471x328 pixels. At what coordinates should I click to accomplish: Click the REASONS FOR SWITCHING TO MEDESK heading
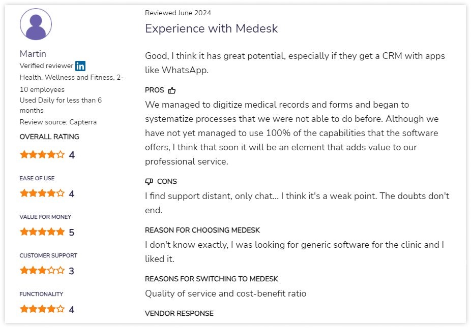click(212, 279)
